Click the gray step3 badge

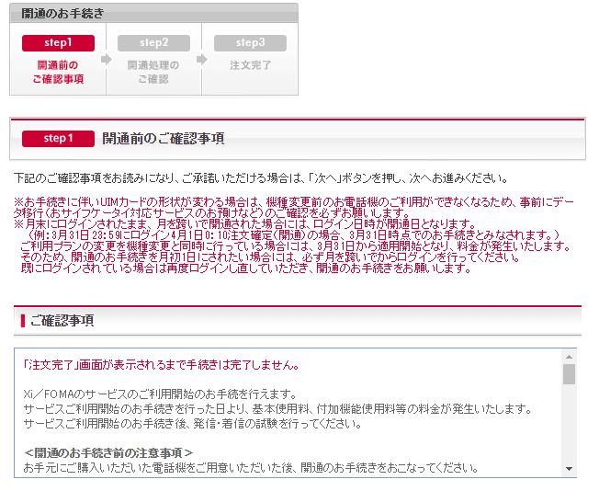tap(250, 43)
